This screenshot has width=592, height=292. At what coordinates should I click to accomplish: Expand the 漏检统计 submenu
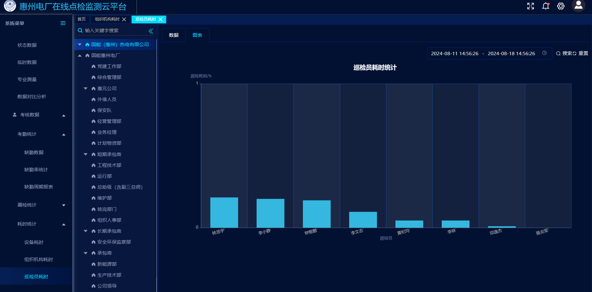pyautogui.click(x=64, y=205)
